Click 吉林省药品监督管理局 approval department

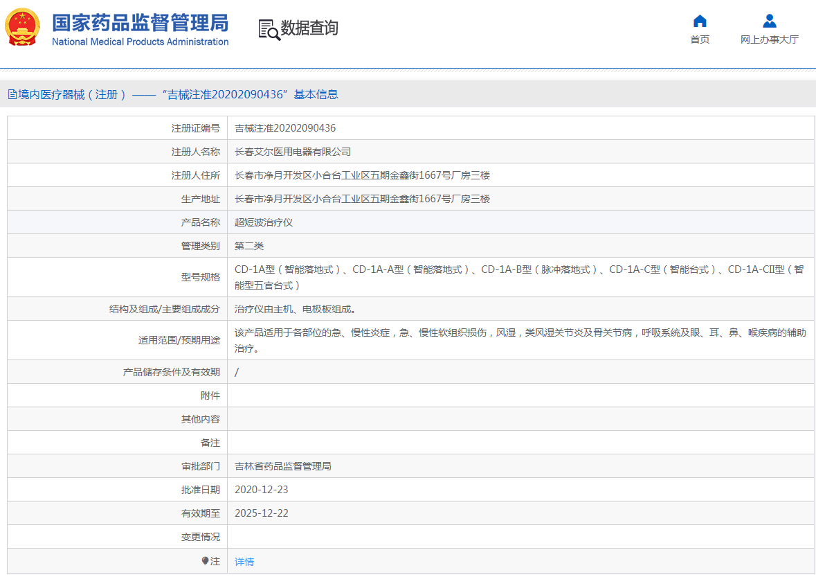pyautogui.click(x=283, y=466)
